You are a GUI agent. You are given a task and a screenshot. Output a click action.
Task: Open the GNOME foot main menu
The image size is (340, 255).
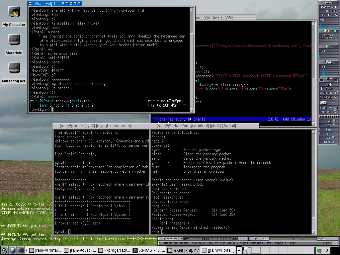tap(4, 250)
